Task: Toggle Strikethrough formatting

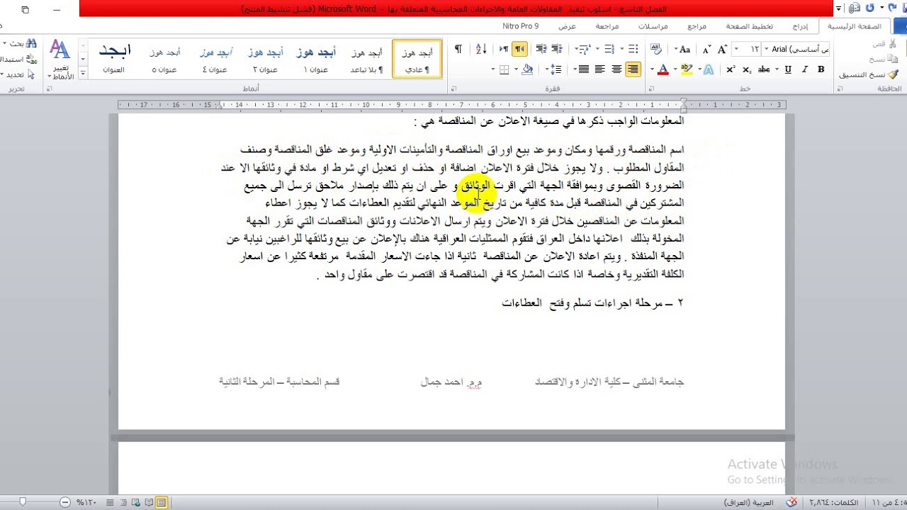Action: click(x=764, y=69)
